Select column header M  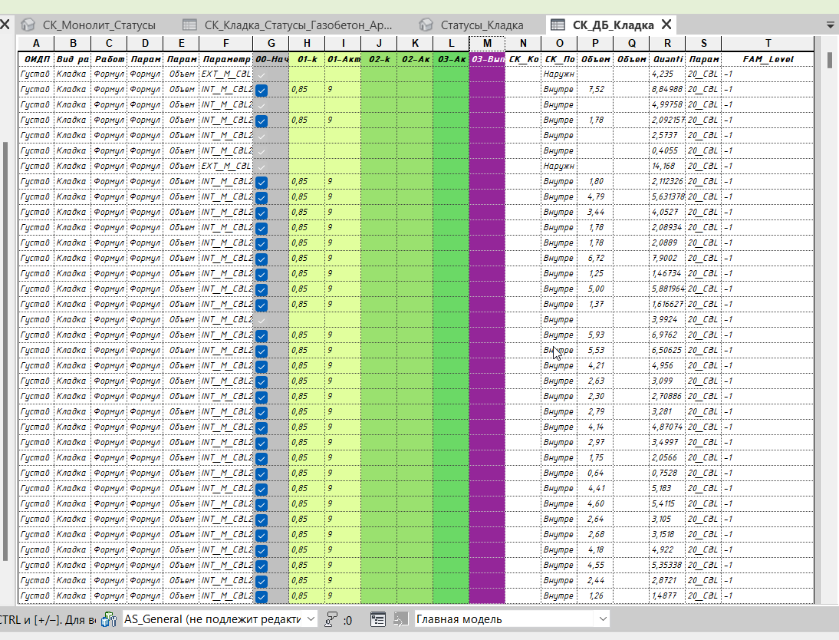pyautogui.click(x=487, y=44)
